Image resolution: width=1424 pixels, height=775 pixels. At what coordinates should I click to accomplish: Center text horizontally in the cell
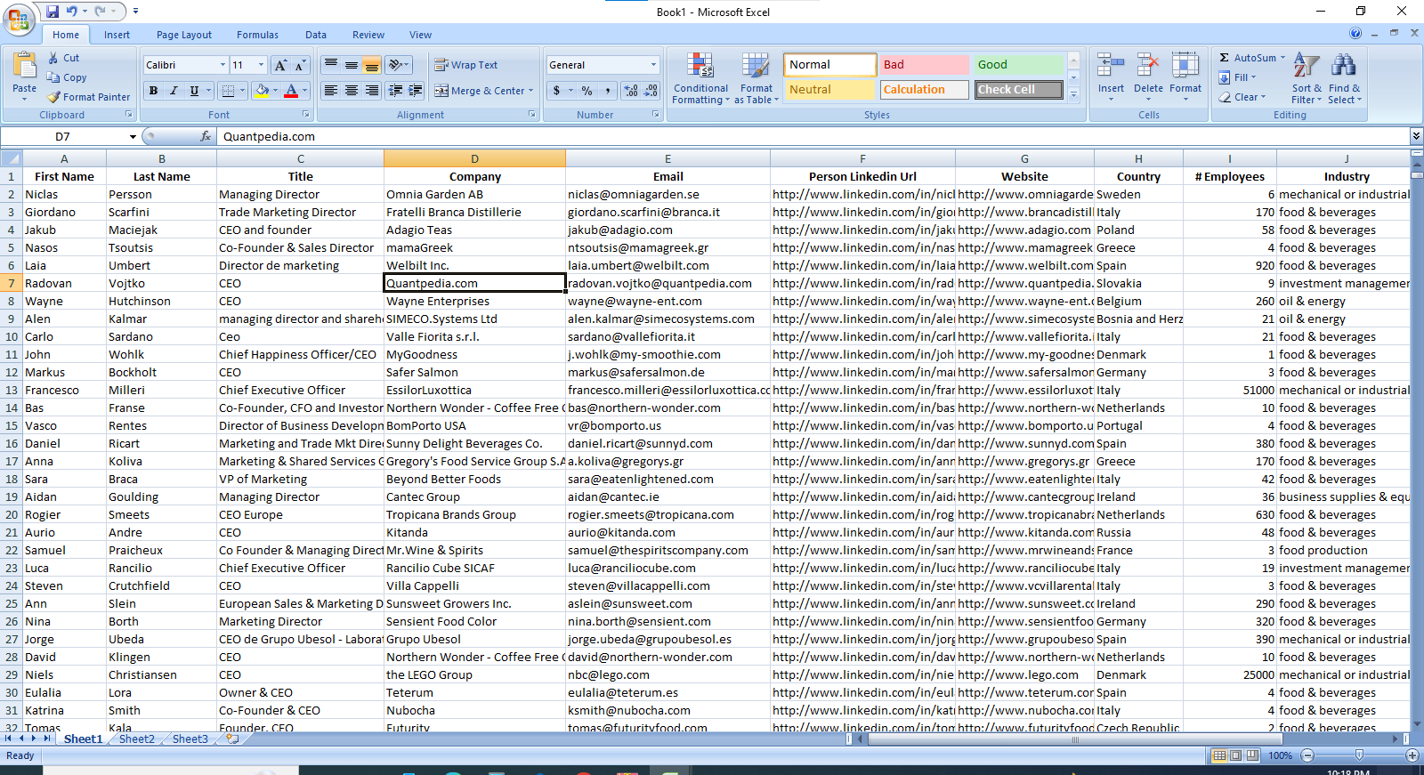(x=352, y=91)
